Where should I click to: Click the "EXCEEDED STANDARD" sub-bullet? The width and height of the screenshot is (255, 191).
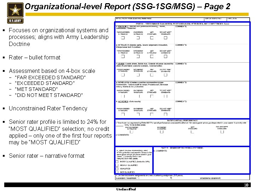[x=45, y=83]
